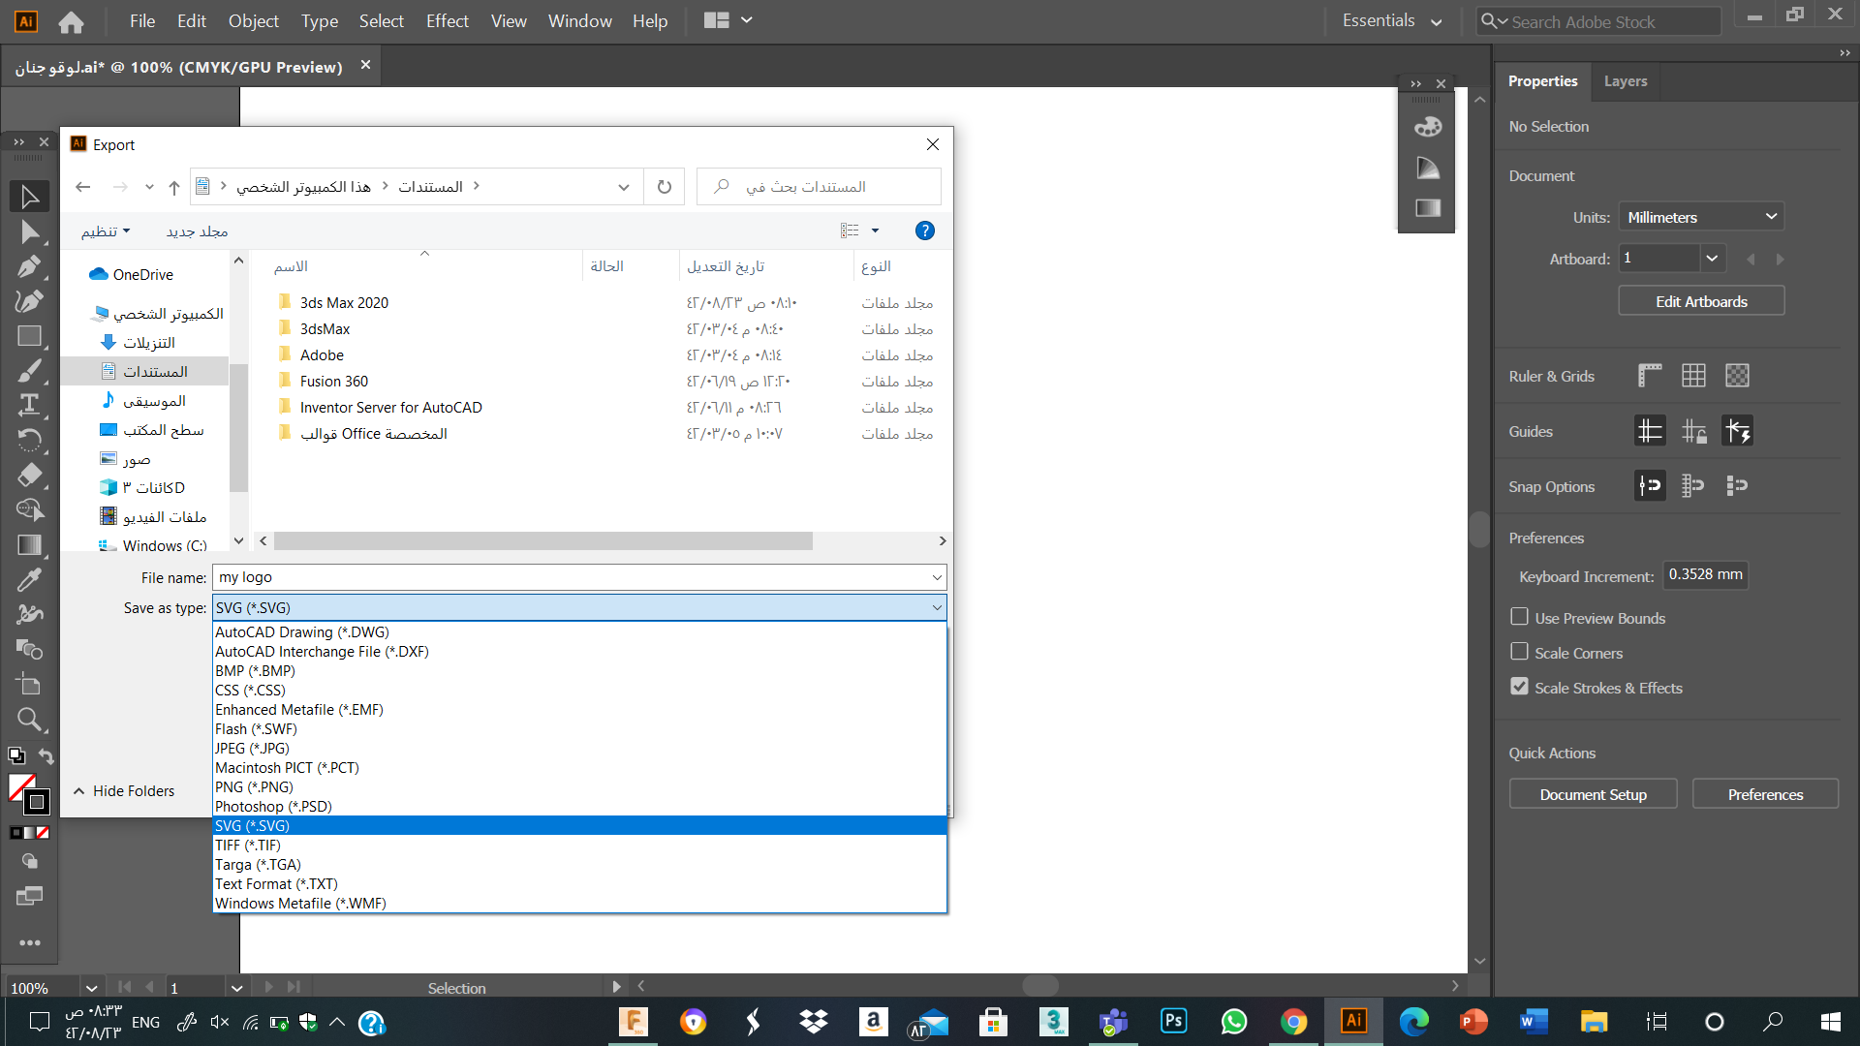Screen dimensions: 1860x1046
Task: Click the Edit Artboards button
Action: 1701,301
